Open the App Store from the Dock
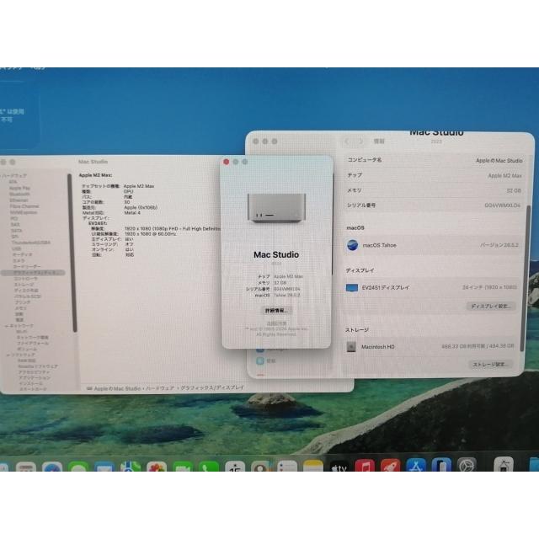Viewport: 539px width, 539px height. coord(416,465)
